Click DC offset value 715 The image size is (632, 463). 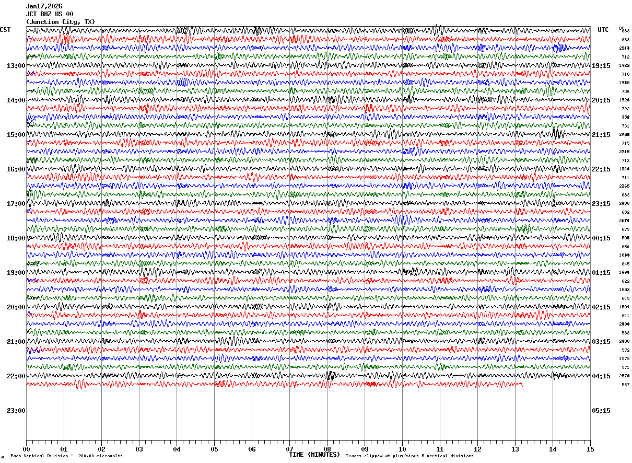[x=625, y=143]
